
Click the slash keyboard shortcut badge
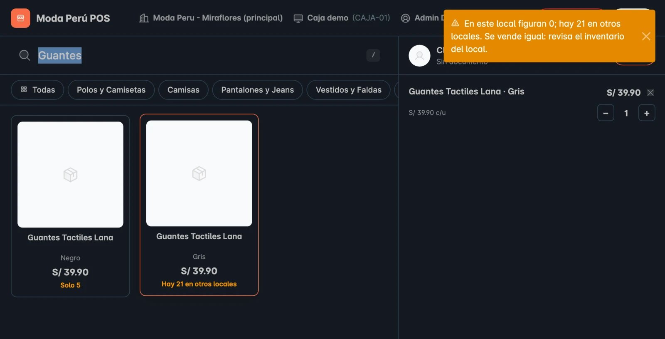[x=373, y=55]
